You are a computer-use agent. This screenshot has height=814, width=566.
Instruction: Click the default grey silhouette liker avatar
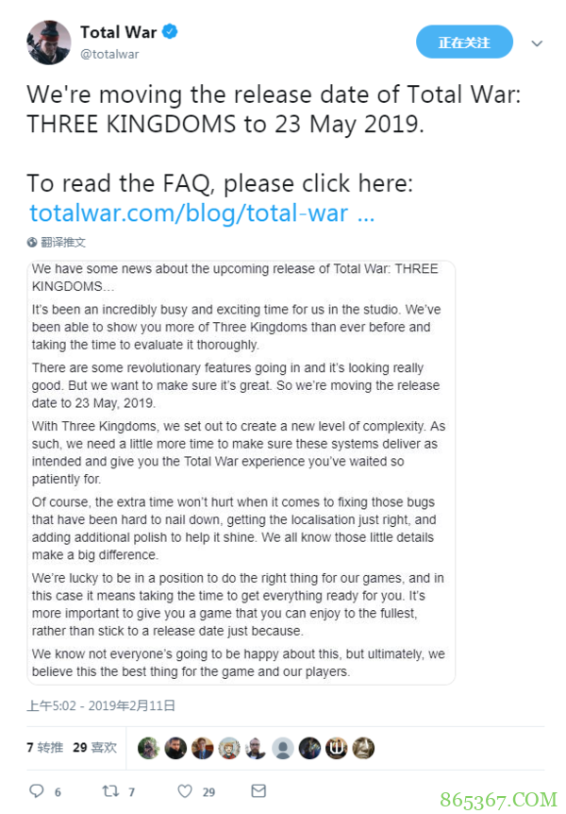(x=283, y=748)
